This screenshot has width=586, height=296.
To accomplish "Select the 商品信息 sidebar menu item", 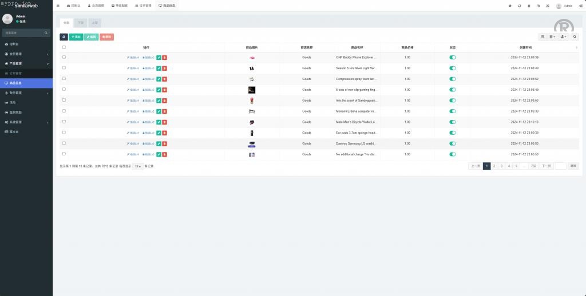I will (x=26, y=83).
